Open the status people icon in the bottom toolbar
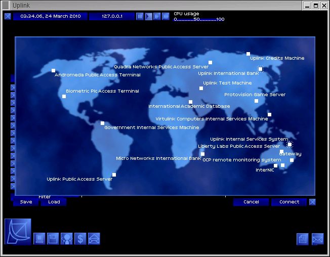330x257 pixels. 66,239
